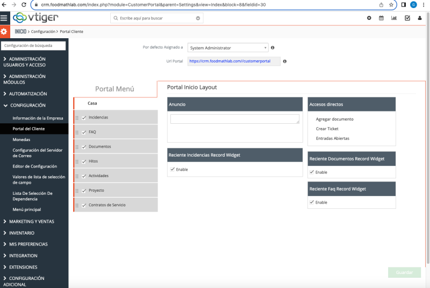Expand the Automatización sidebar section
430x288 pixels.
(x=28, y=94)
